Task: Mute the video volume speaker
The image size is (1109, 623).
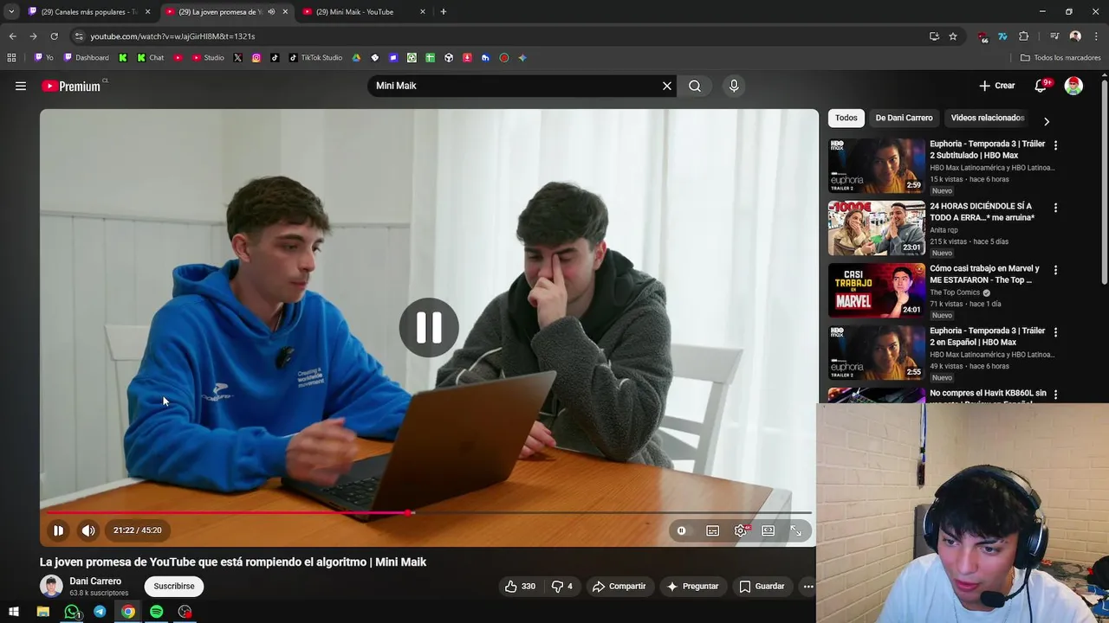Action: point(88,530)
